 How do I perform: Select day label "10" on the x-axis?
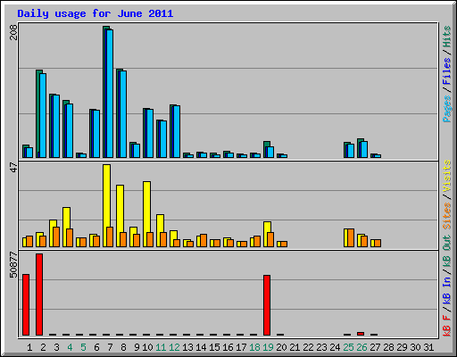pyautogui.click(x=147, y=347)
